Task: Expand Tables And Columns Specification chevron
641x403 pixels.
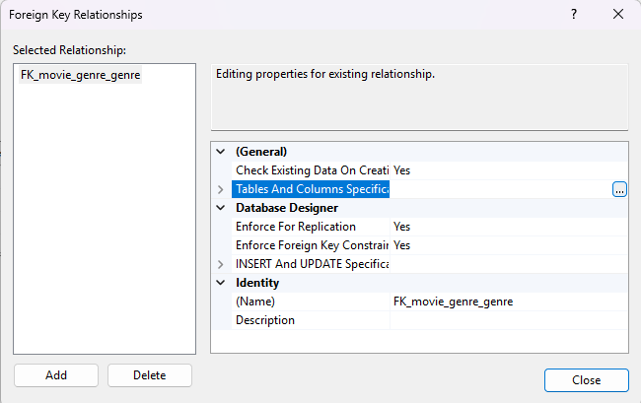Action: [x=220, y=189]
